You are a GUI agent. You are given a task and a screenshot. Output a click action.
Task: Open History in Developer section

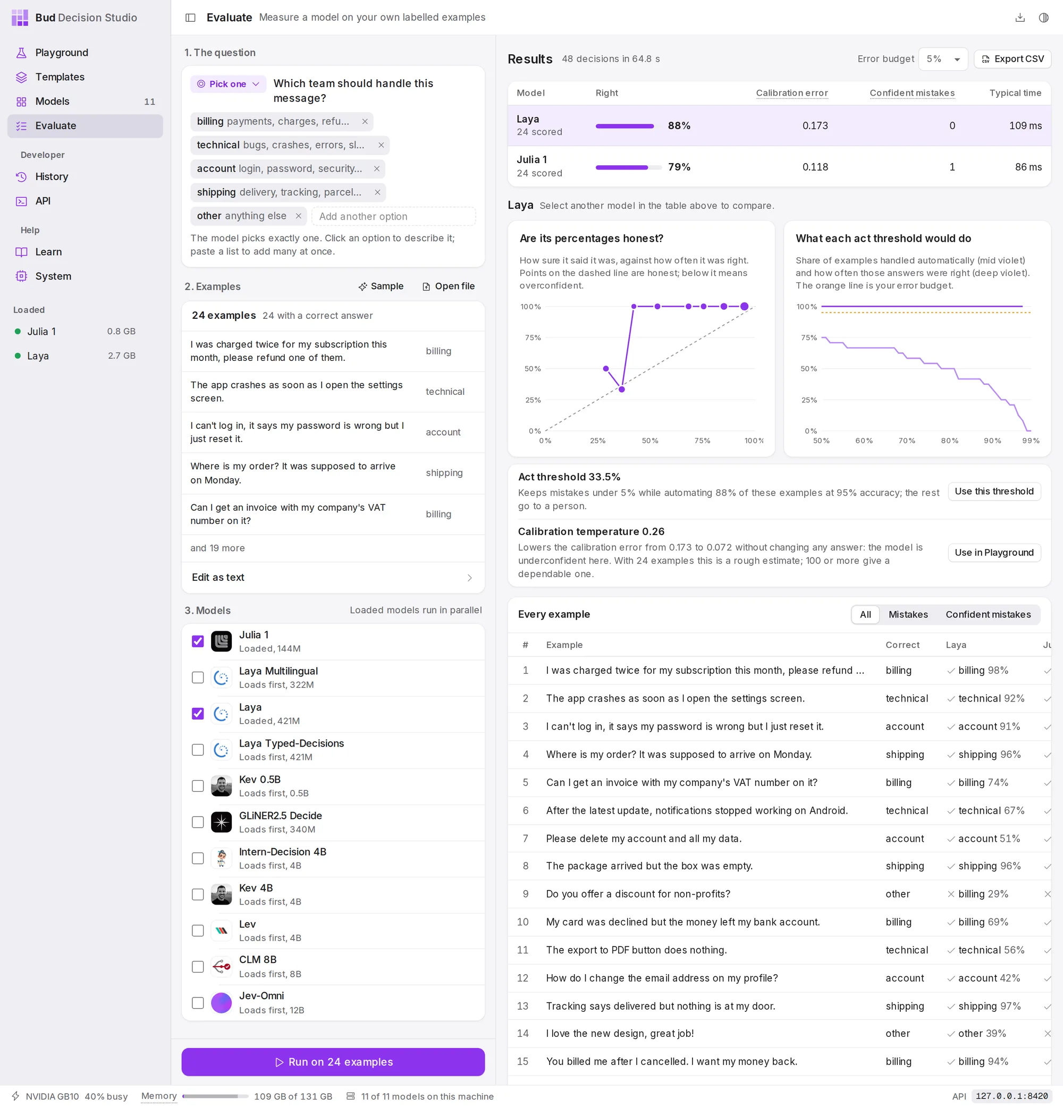[x=85, y=176]
